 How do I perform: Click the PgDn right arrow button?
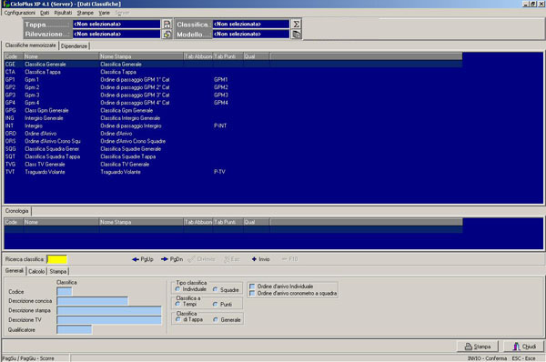click(x=172, y=259)
